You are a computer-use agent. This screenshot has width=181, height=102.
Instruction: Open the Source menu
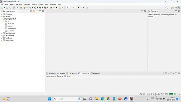tap(12, 5)
